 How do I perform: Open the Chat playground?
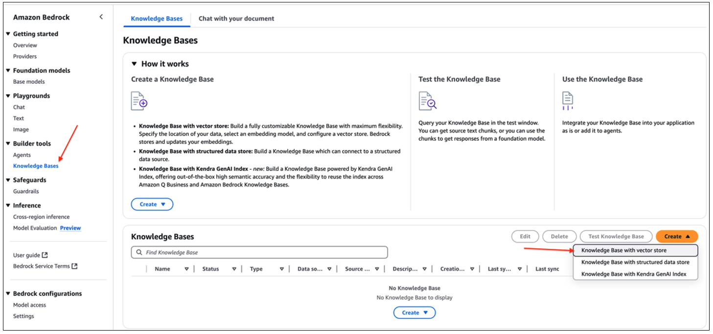(19, 107)
